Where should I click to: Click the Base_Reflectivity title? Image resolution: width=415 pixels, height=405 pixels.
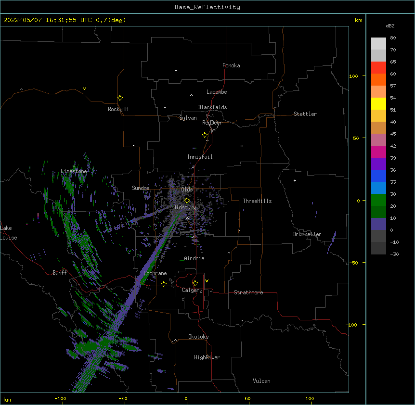coord(207,7)
